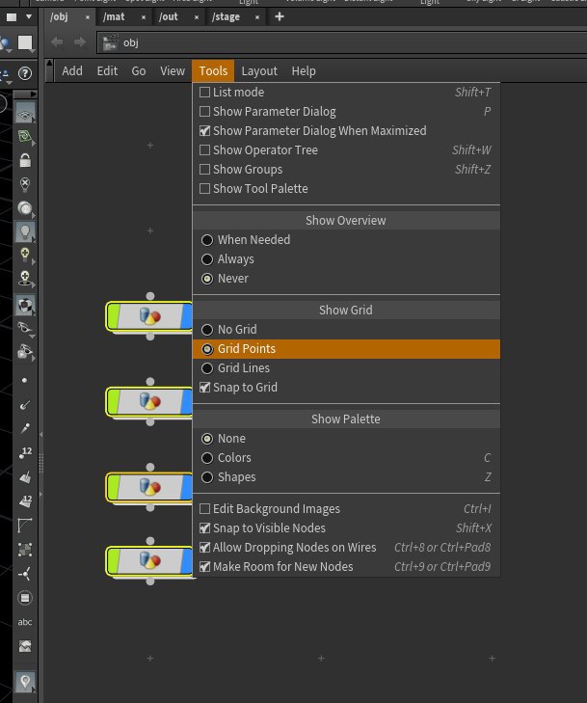Toggle the primitive hulls curve icon

[25, 526]
